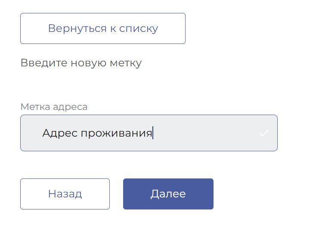Tap the tick mark at the field's right edge

263,133
